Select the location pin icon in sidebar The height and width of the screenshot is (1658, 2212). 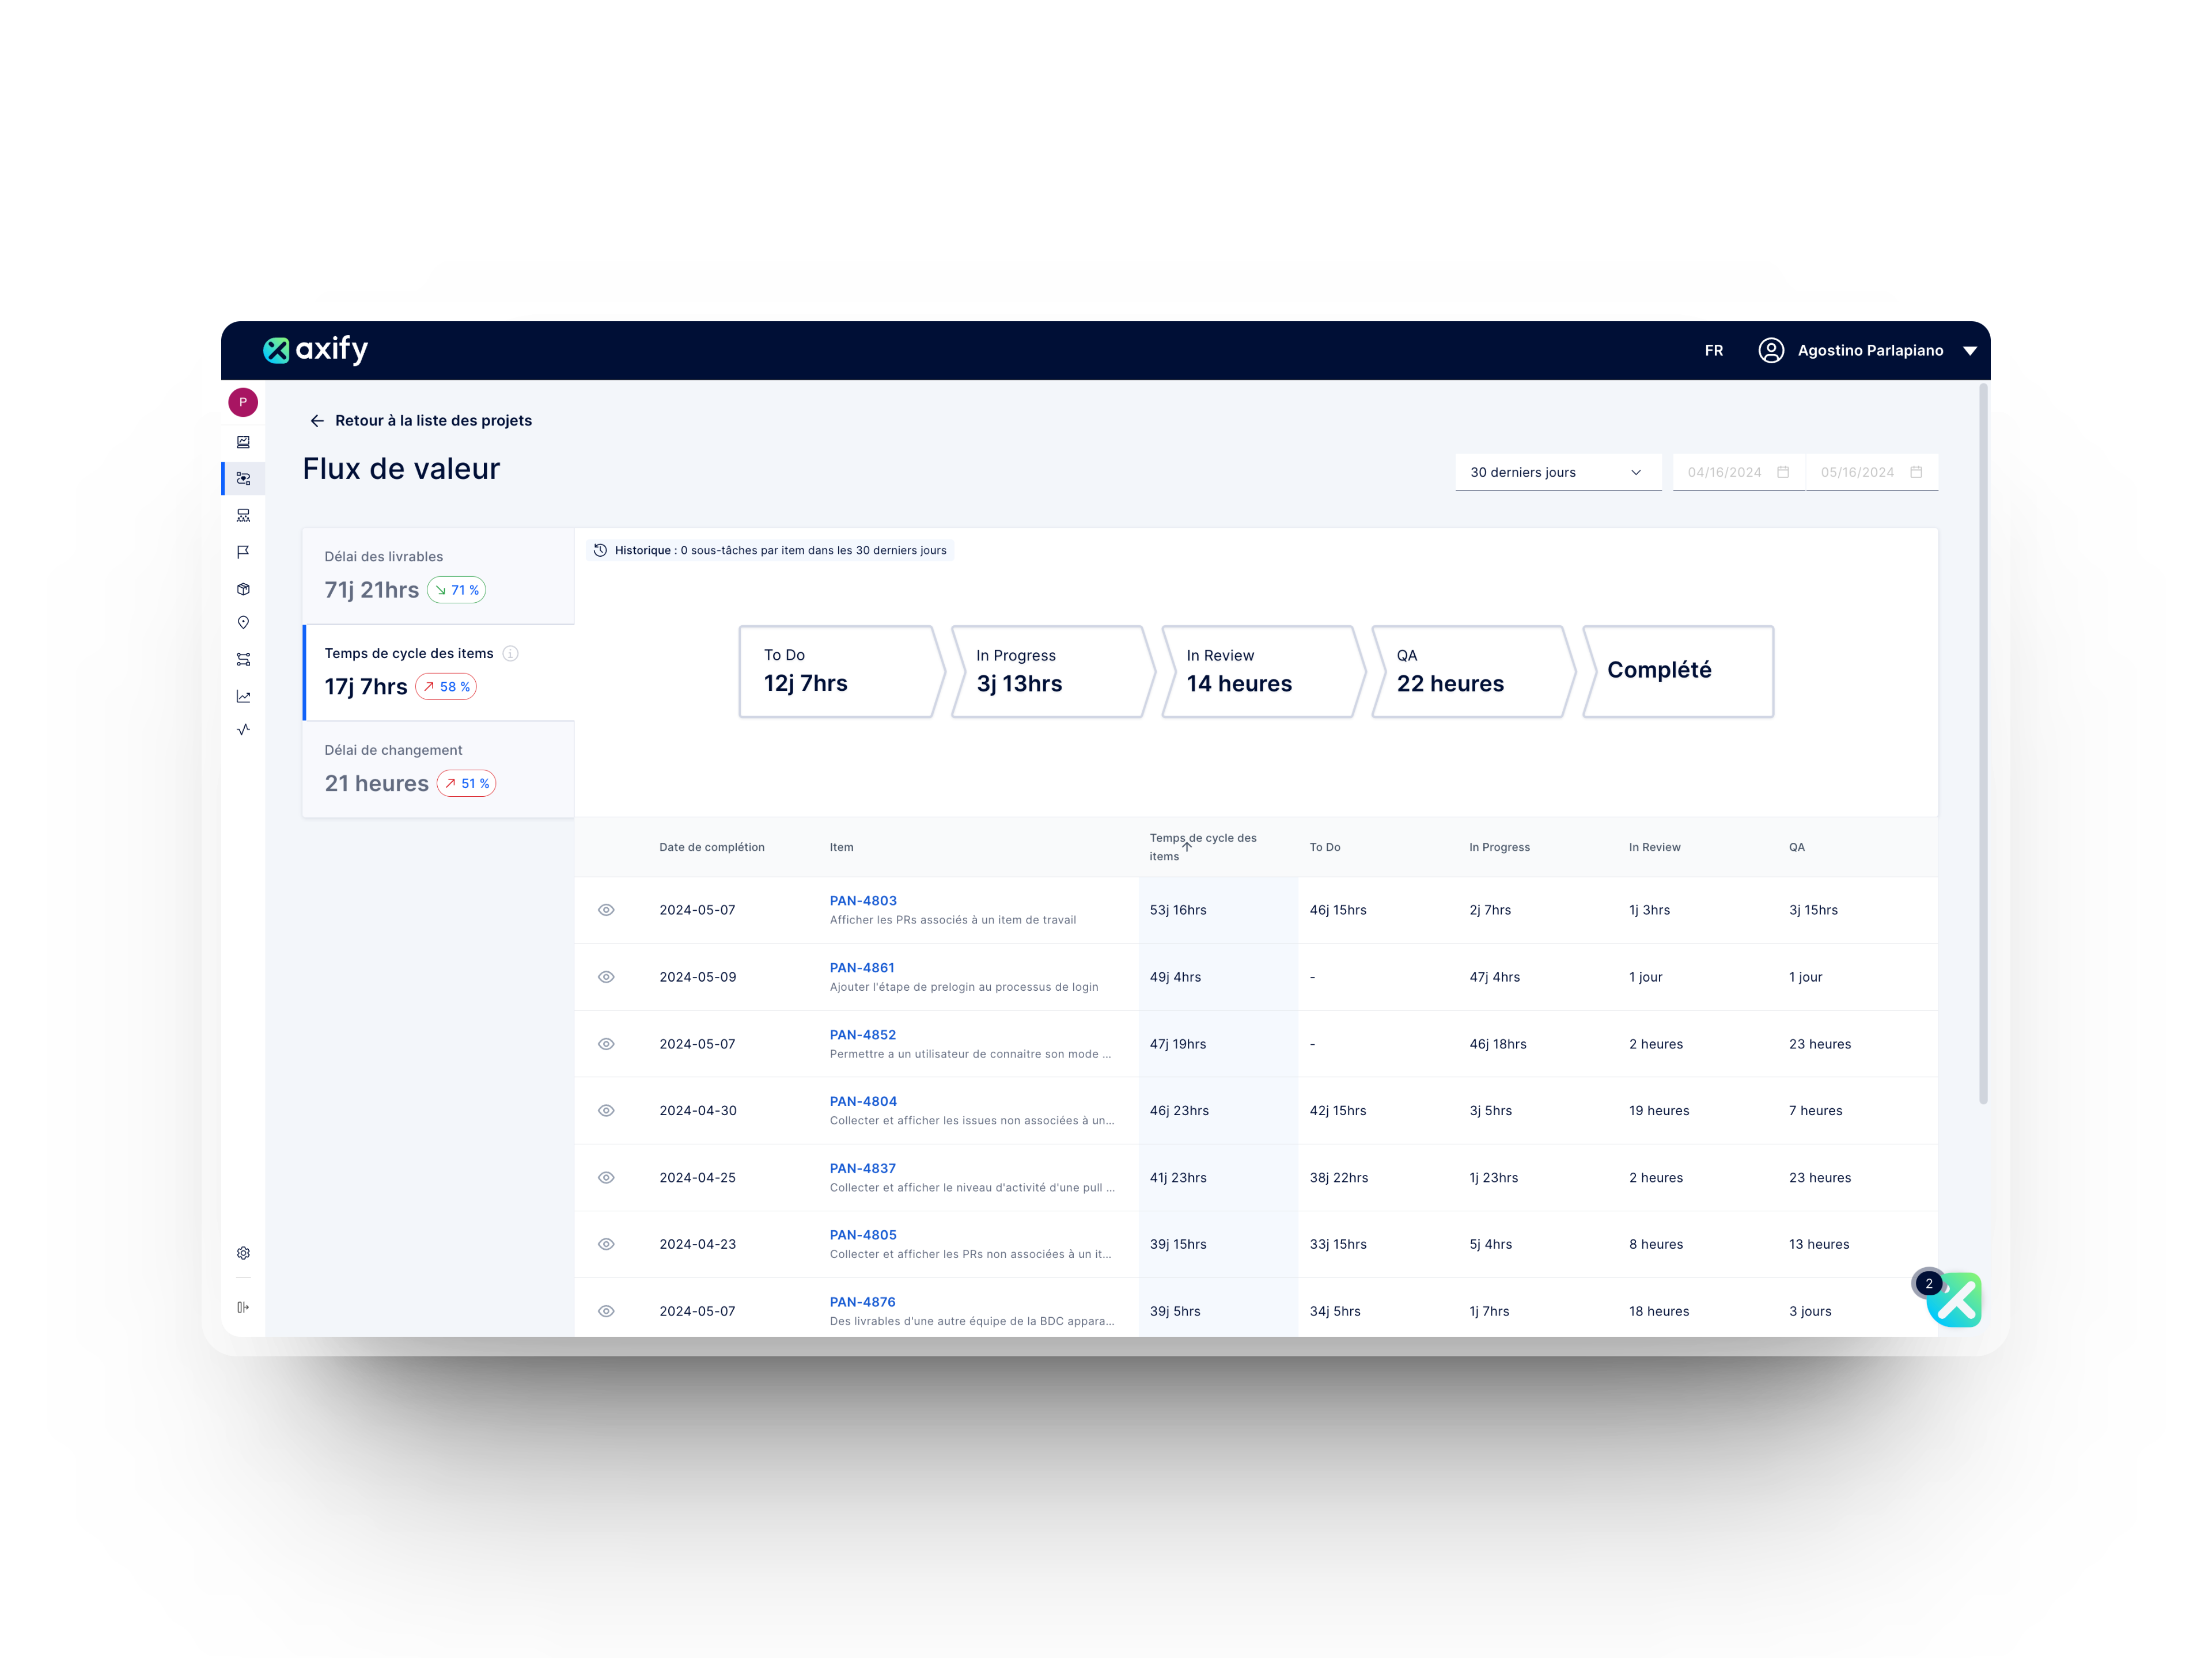point(243,622)
